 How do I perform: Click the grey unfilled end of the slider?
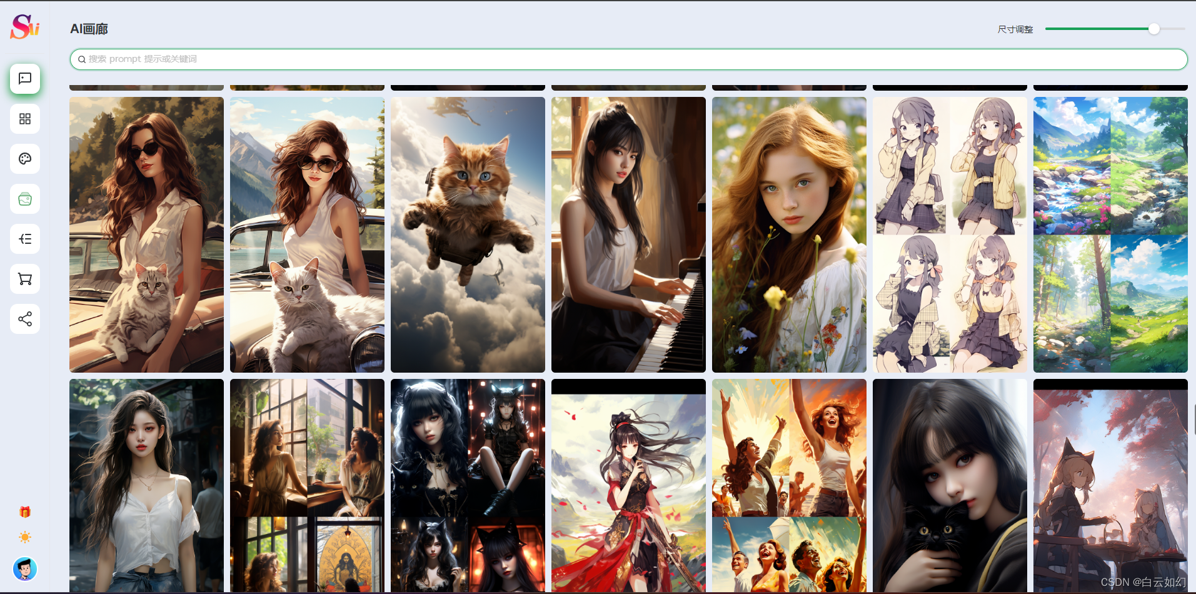(1173, 29)
